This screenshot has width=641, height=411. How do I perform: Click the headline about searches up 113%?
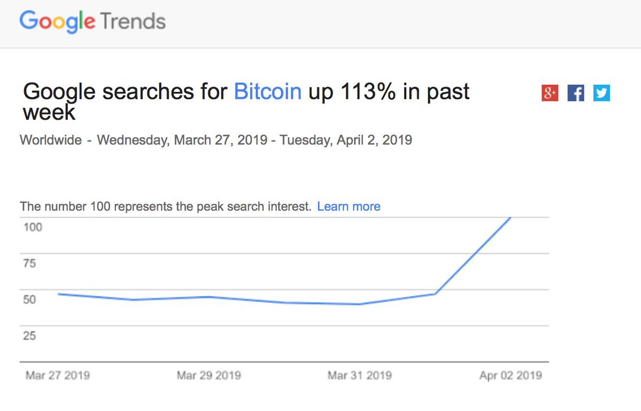click(246, 101)
